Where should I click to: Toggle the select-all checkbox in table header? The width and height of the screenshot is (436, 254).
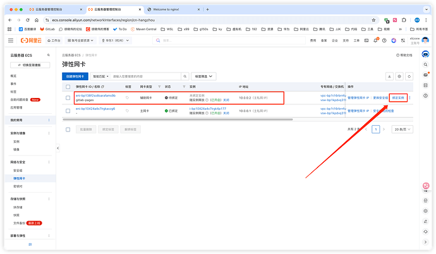(x=68, y=86)
